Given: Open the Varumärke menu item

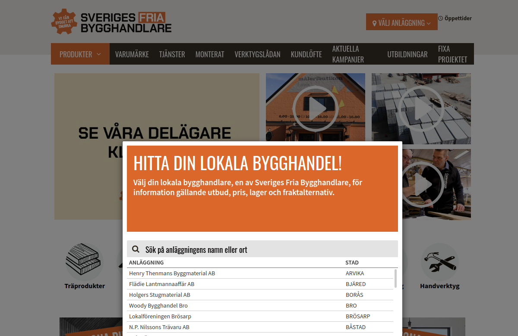Looking at the screenshot, I should 132,54.
